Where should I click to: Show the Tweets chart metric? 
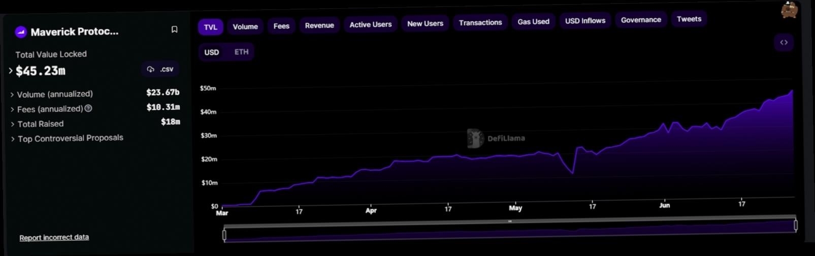[689, 19]
